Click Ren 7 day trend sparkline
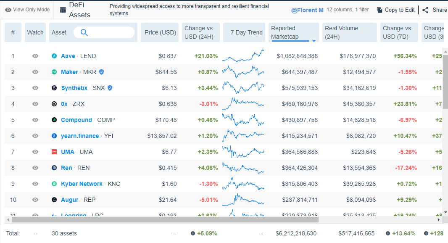The image size is (448, 243). [x=243, y=168]
